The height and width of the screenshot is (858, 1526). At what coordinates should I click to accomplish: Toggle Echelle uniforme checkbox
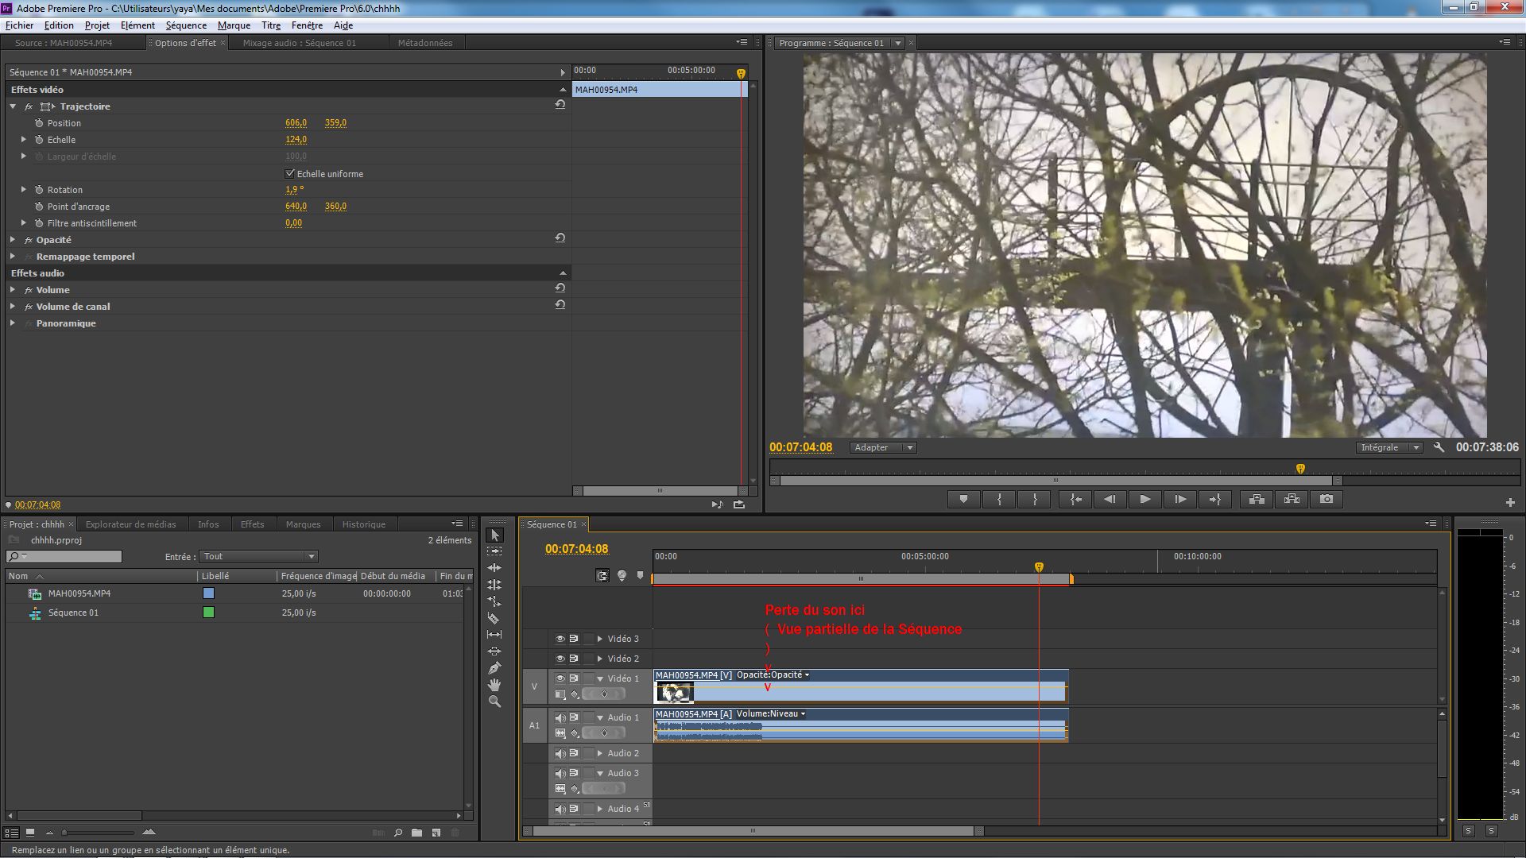pyautogui.click(x=289, y=173)
